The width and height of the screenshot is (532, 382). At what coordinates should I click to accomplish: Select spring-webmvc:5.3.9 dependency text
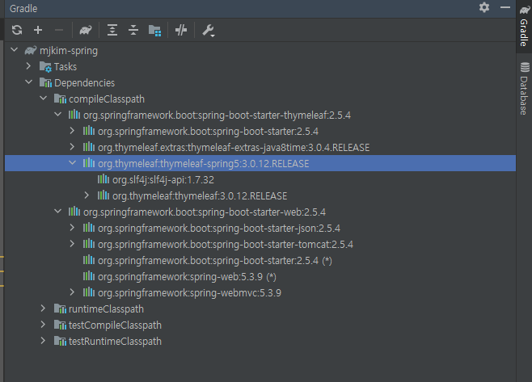[189, 293]
